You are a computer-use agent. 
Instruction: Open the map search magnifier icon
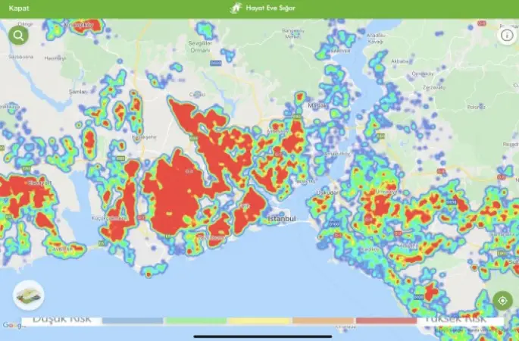[17, 35]
